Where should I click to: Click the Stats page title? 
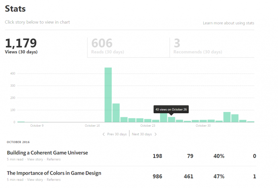pyautogui.click(x=15, y=9)
